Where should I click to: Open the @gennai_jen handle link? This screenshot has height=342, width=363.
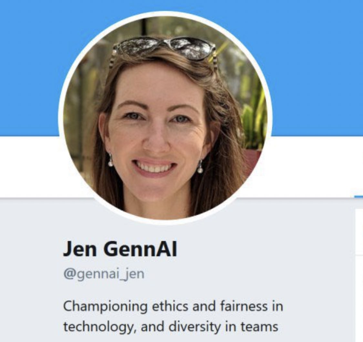pos(104,275)
